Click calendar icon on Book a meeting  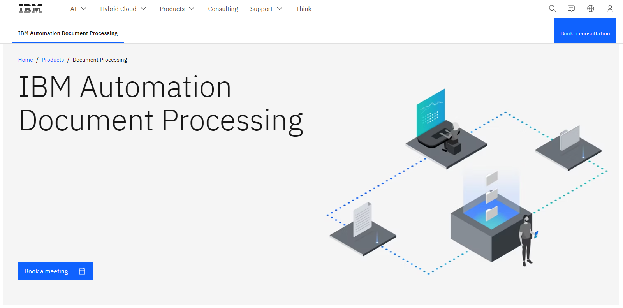point(82,271)
